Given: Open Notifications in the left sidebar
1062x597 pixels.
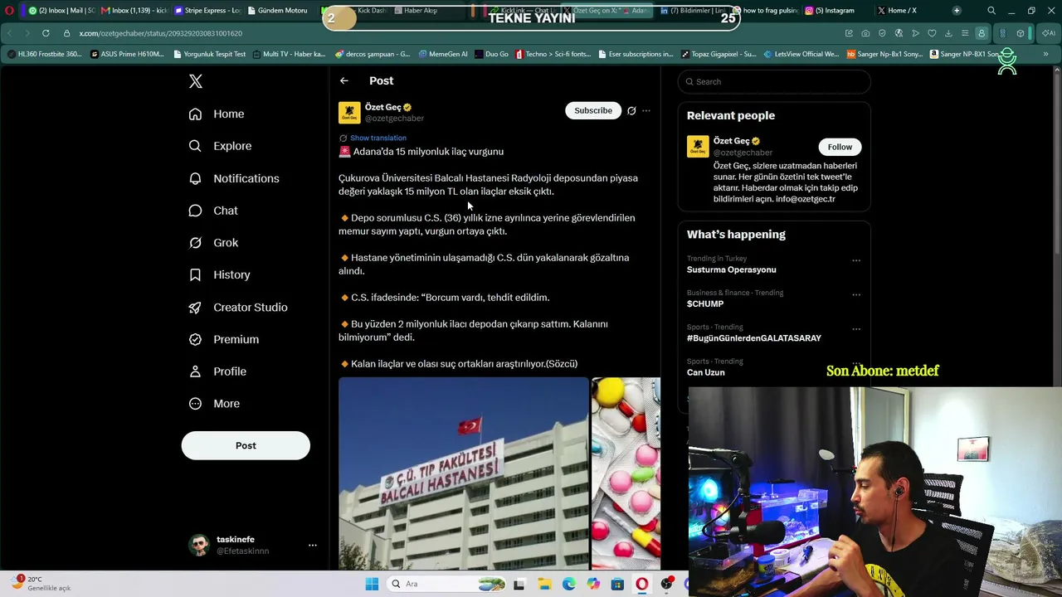Looking at the screenshot, I should tap(234, 178).
